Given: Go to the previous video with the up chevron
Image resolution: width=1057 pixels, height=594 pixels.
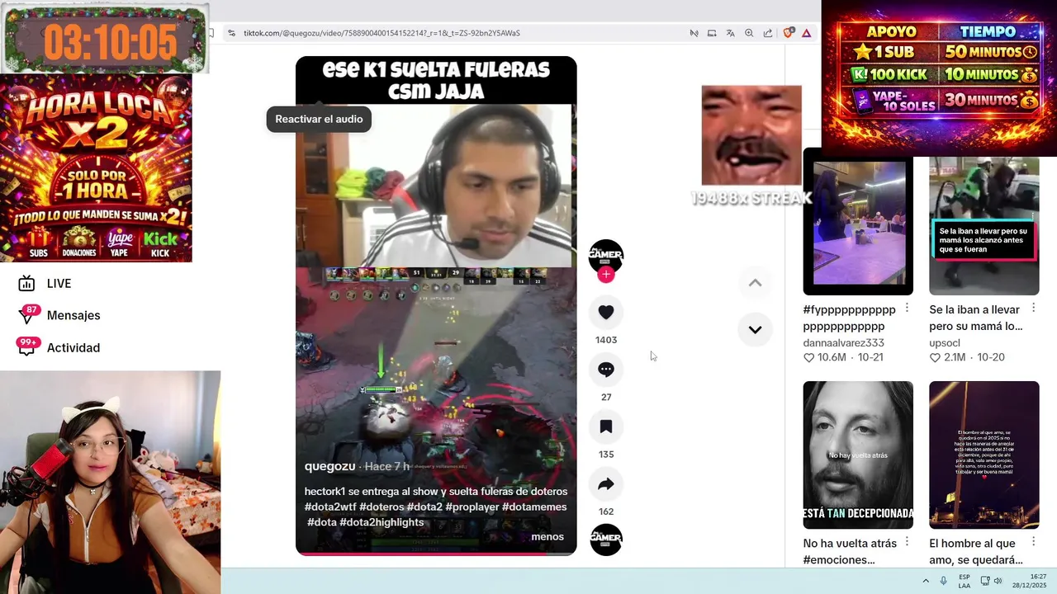Looking at the screenshot, I should (x=755, y=283).
